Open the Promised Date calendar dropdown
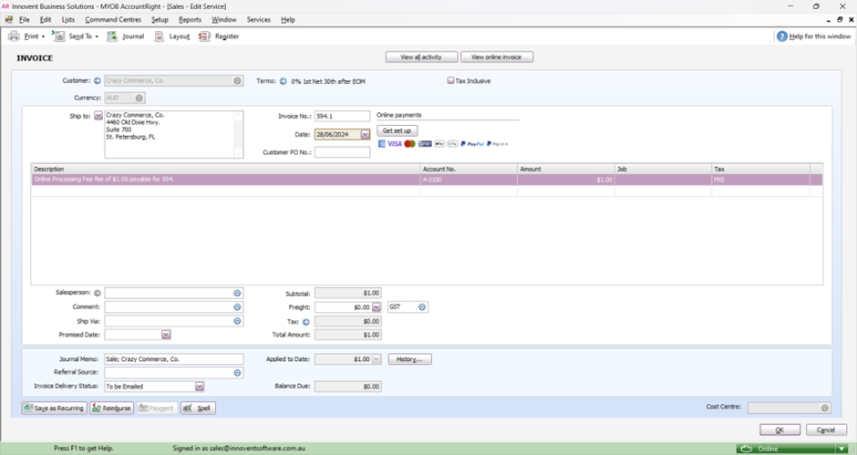Viewport: 857px width, 455px height. tap(166, 335)
